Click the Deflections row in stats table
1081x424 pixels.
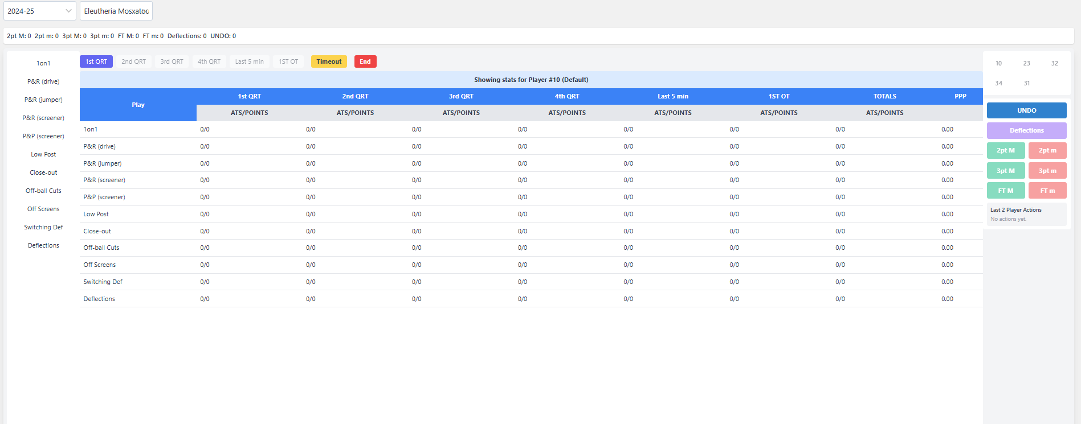click(x=531, y=299)
